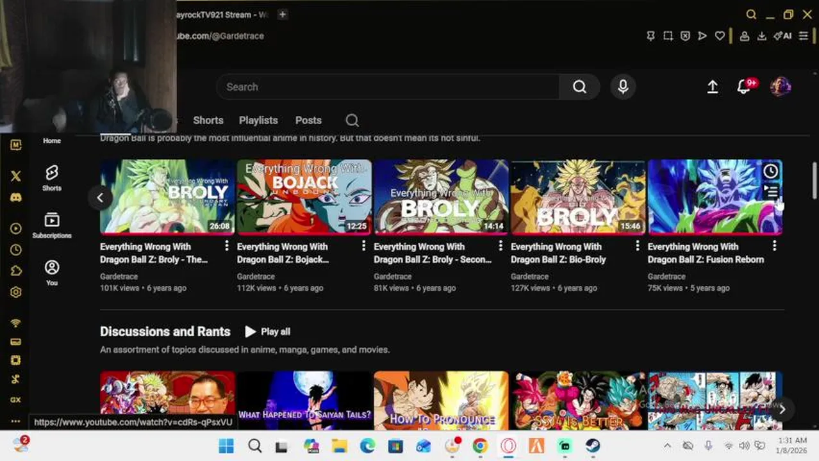Open the Broly 26:08 video thumbnail
The width and height of the screenshot is (819, 461).
(x=167, y=197)
